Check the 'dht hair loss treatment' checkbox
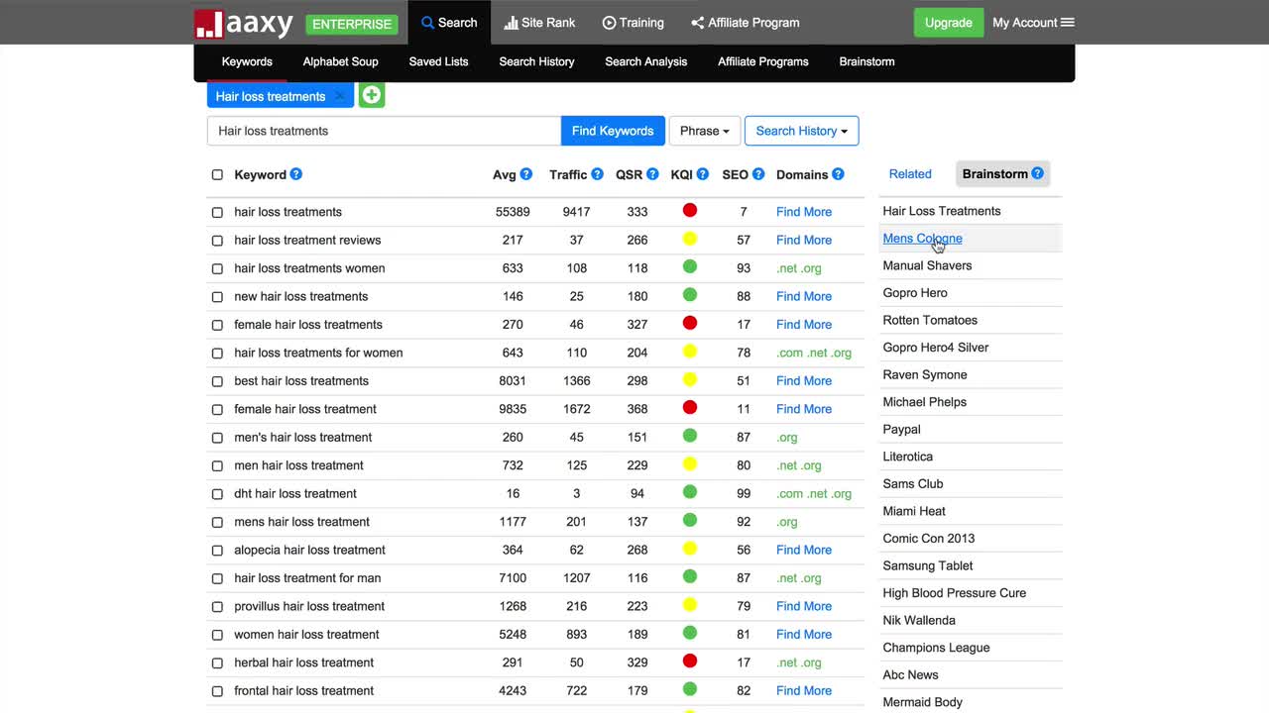Viewport: 1269px width, 713px height. point(217,493)
